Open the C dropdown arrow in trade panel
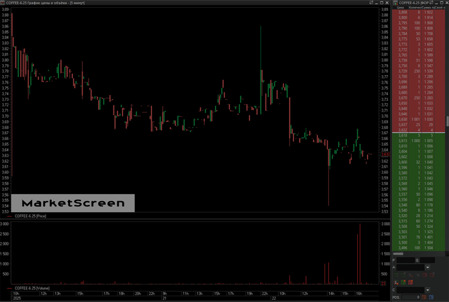 428,290
